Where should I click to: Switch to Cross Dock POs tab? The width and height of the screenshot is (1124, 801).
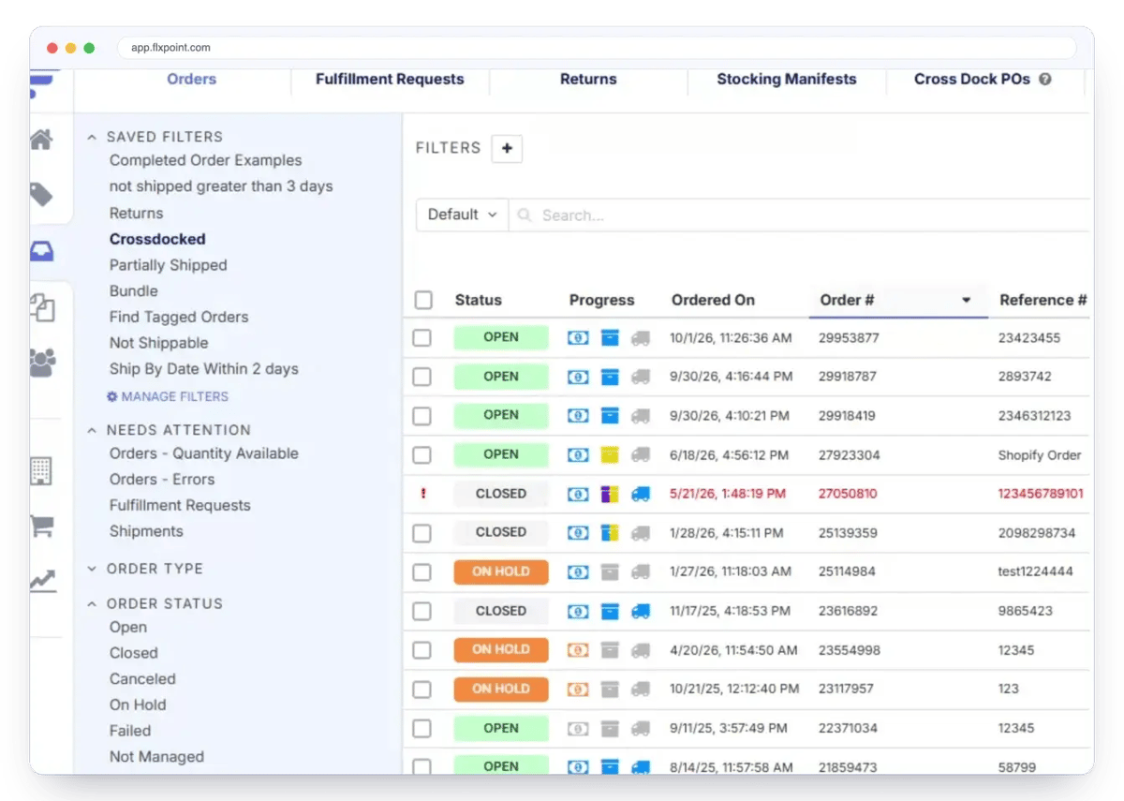coord(972,80)
